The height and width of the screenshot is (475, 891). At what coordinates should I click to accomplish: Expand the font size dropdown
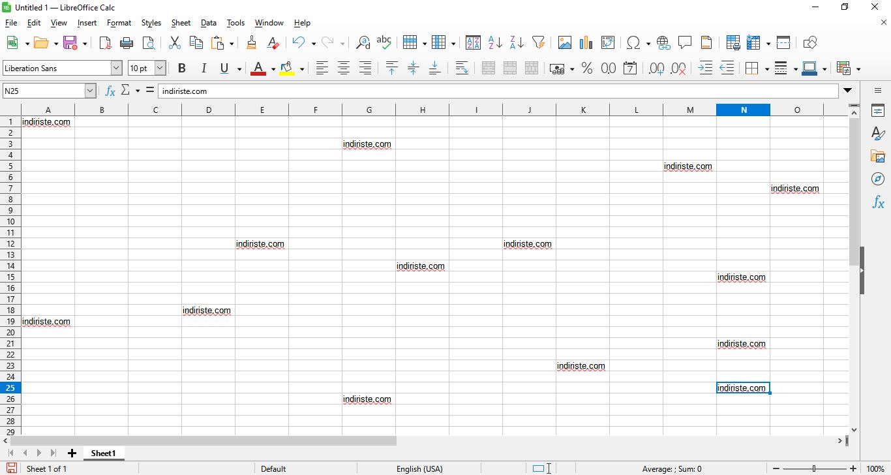pyautogui.click(x=160, y=68)
